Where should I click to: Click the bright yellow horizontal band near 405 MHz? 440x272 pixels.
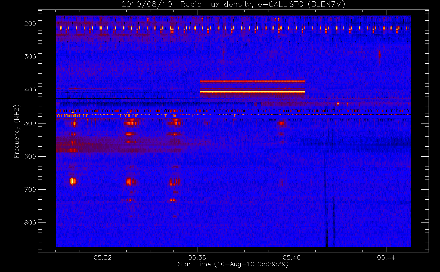point(252,92)
